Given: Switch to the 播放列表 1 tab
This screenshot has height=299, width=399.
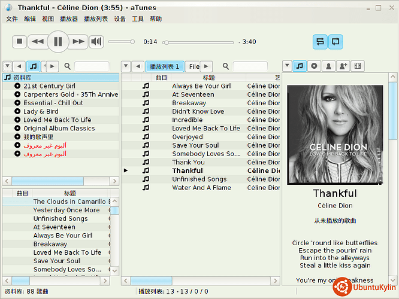Looking at the screenshot, I should [x=164, y=67].
